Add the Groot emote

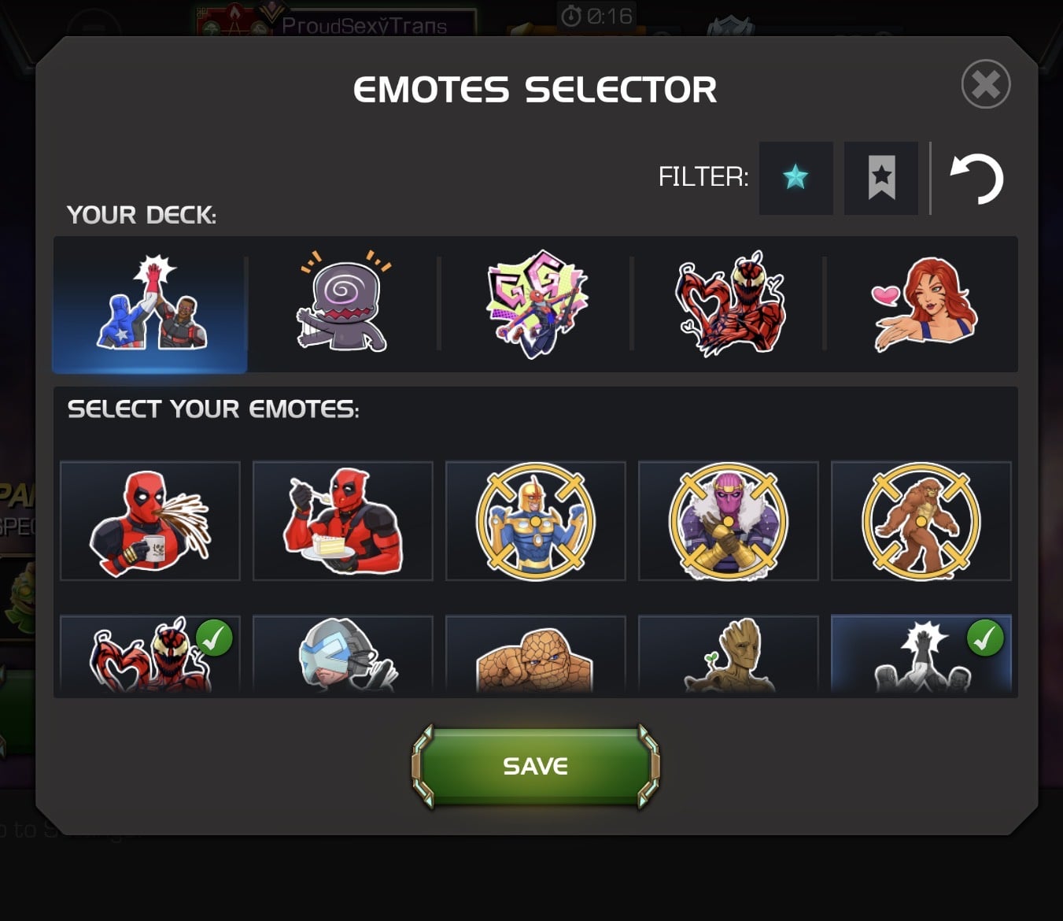pyautogui.click(x=729, y=655)
